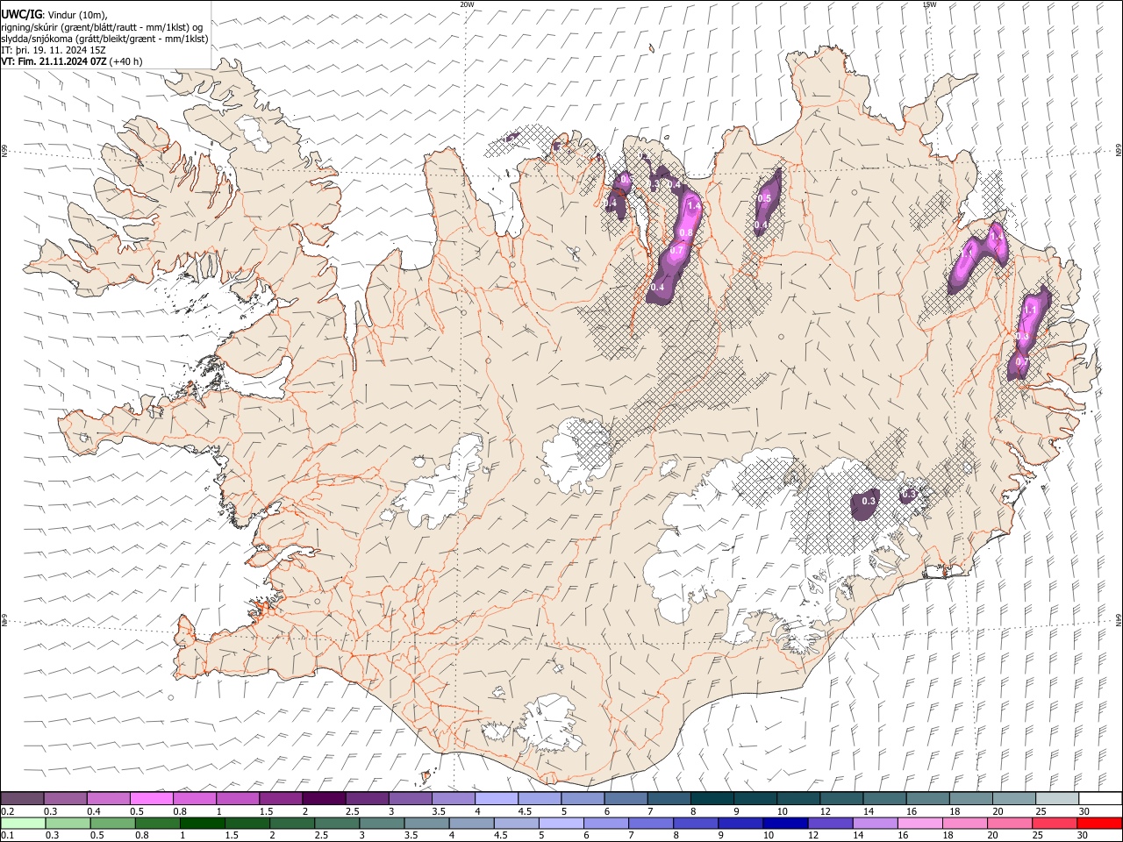Select the 3–3.5 violet swatch in purple legend
The image size is (1123, 842).
pyautogui.click(x=410, y=798)
